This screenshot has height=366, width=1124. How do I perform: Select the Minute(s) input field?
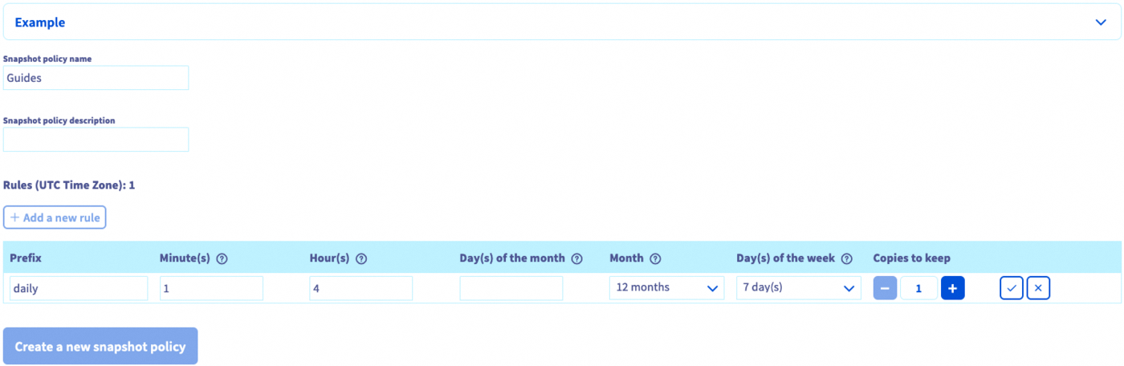pyautogui.click(x=211, y=288)
